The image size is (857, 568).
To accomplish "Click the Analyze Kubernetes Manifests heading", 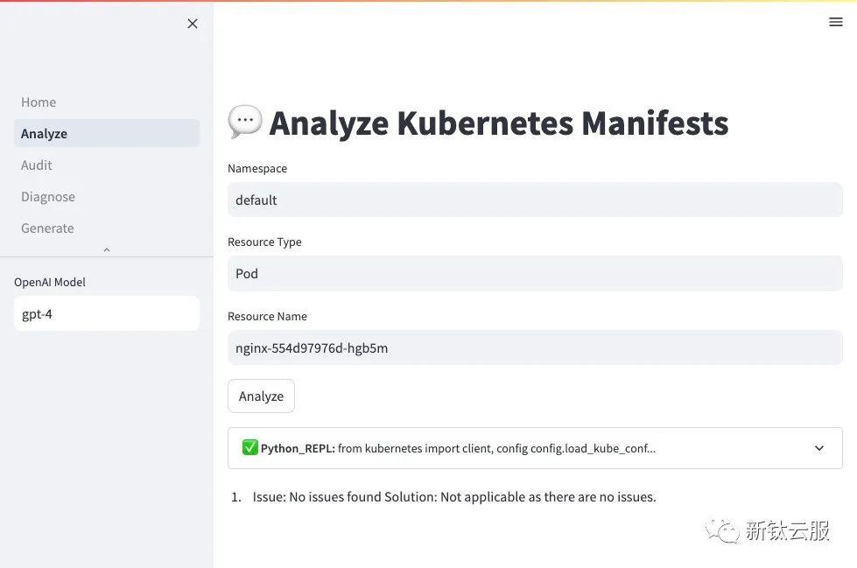I will [x=499, y=123].
